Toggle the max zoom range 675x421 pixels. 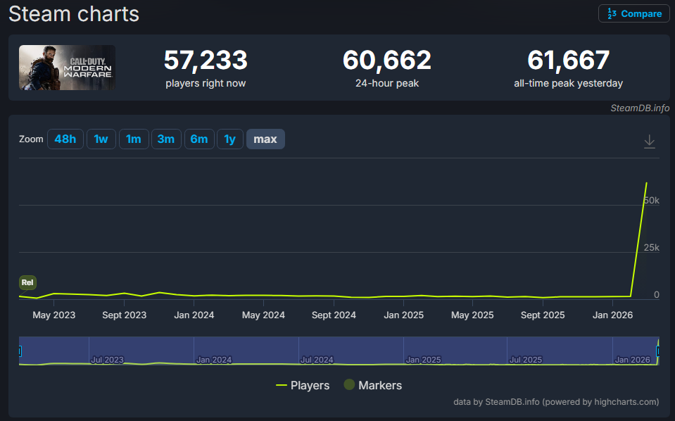pos(265,139)
